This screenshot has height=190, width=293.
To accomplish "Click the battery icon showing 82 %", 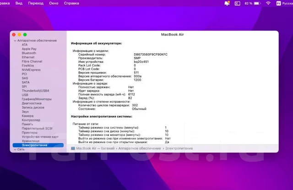I will click(257, 3).
